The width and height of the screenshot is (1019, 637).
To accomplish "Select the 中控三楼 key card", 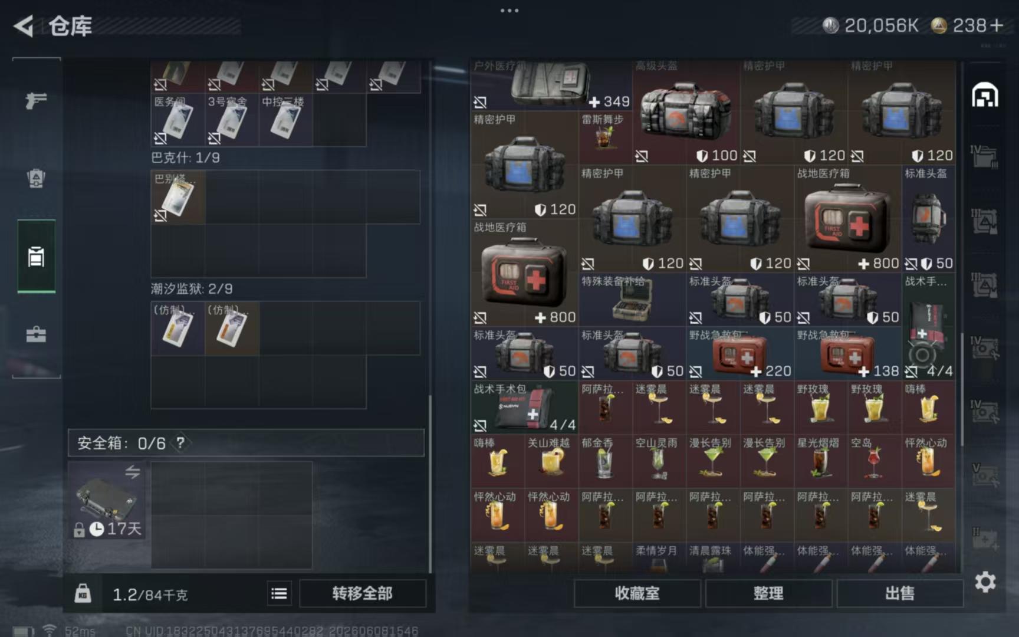I will click(285, 120).
